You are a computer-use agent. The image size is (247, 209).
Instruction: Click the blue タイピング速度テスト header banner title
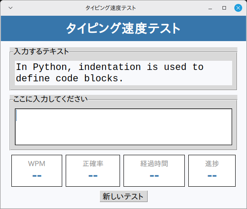pyautogui.click(x=123, y=28)
